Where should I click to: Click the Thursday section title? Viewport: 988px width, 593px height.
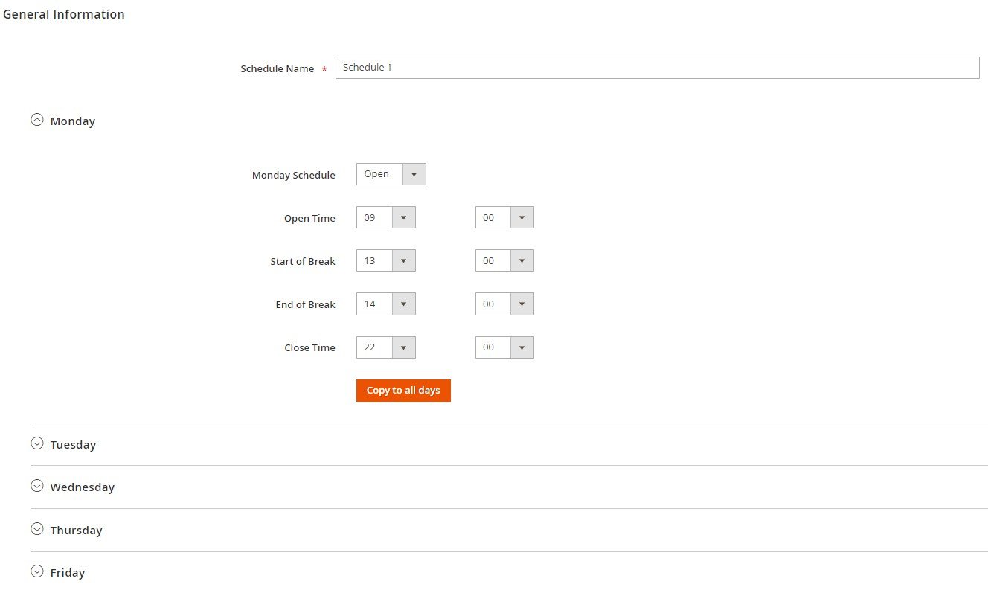76,530
